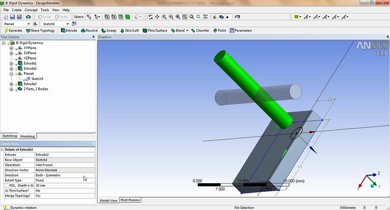Click the Generate lightning button
This screenshot has width=390, height=210.
[x=13, y=30]
